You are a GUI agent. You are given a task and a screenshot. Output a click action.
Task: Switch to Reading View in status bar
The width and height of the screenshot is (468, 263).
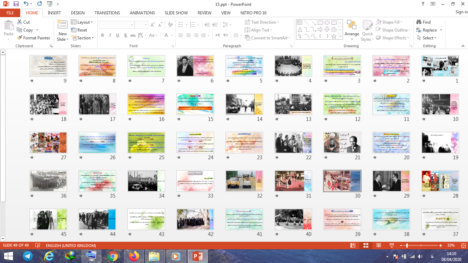click(x=379, y=246)
